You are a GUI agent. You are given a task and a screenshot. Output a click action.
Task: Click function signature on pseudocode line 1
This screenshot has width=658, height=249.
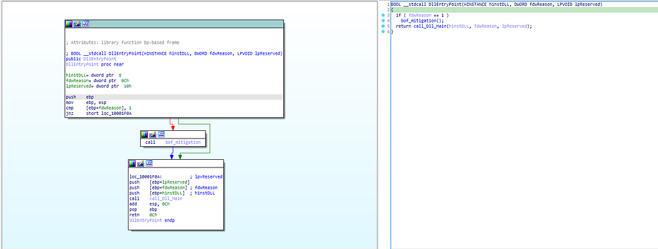tap(497, 4)
